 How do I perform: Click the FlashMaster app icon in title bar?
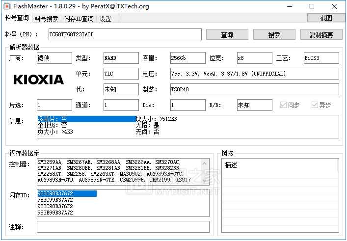[x=7, y=6]
